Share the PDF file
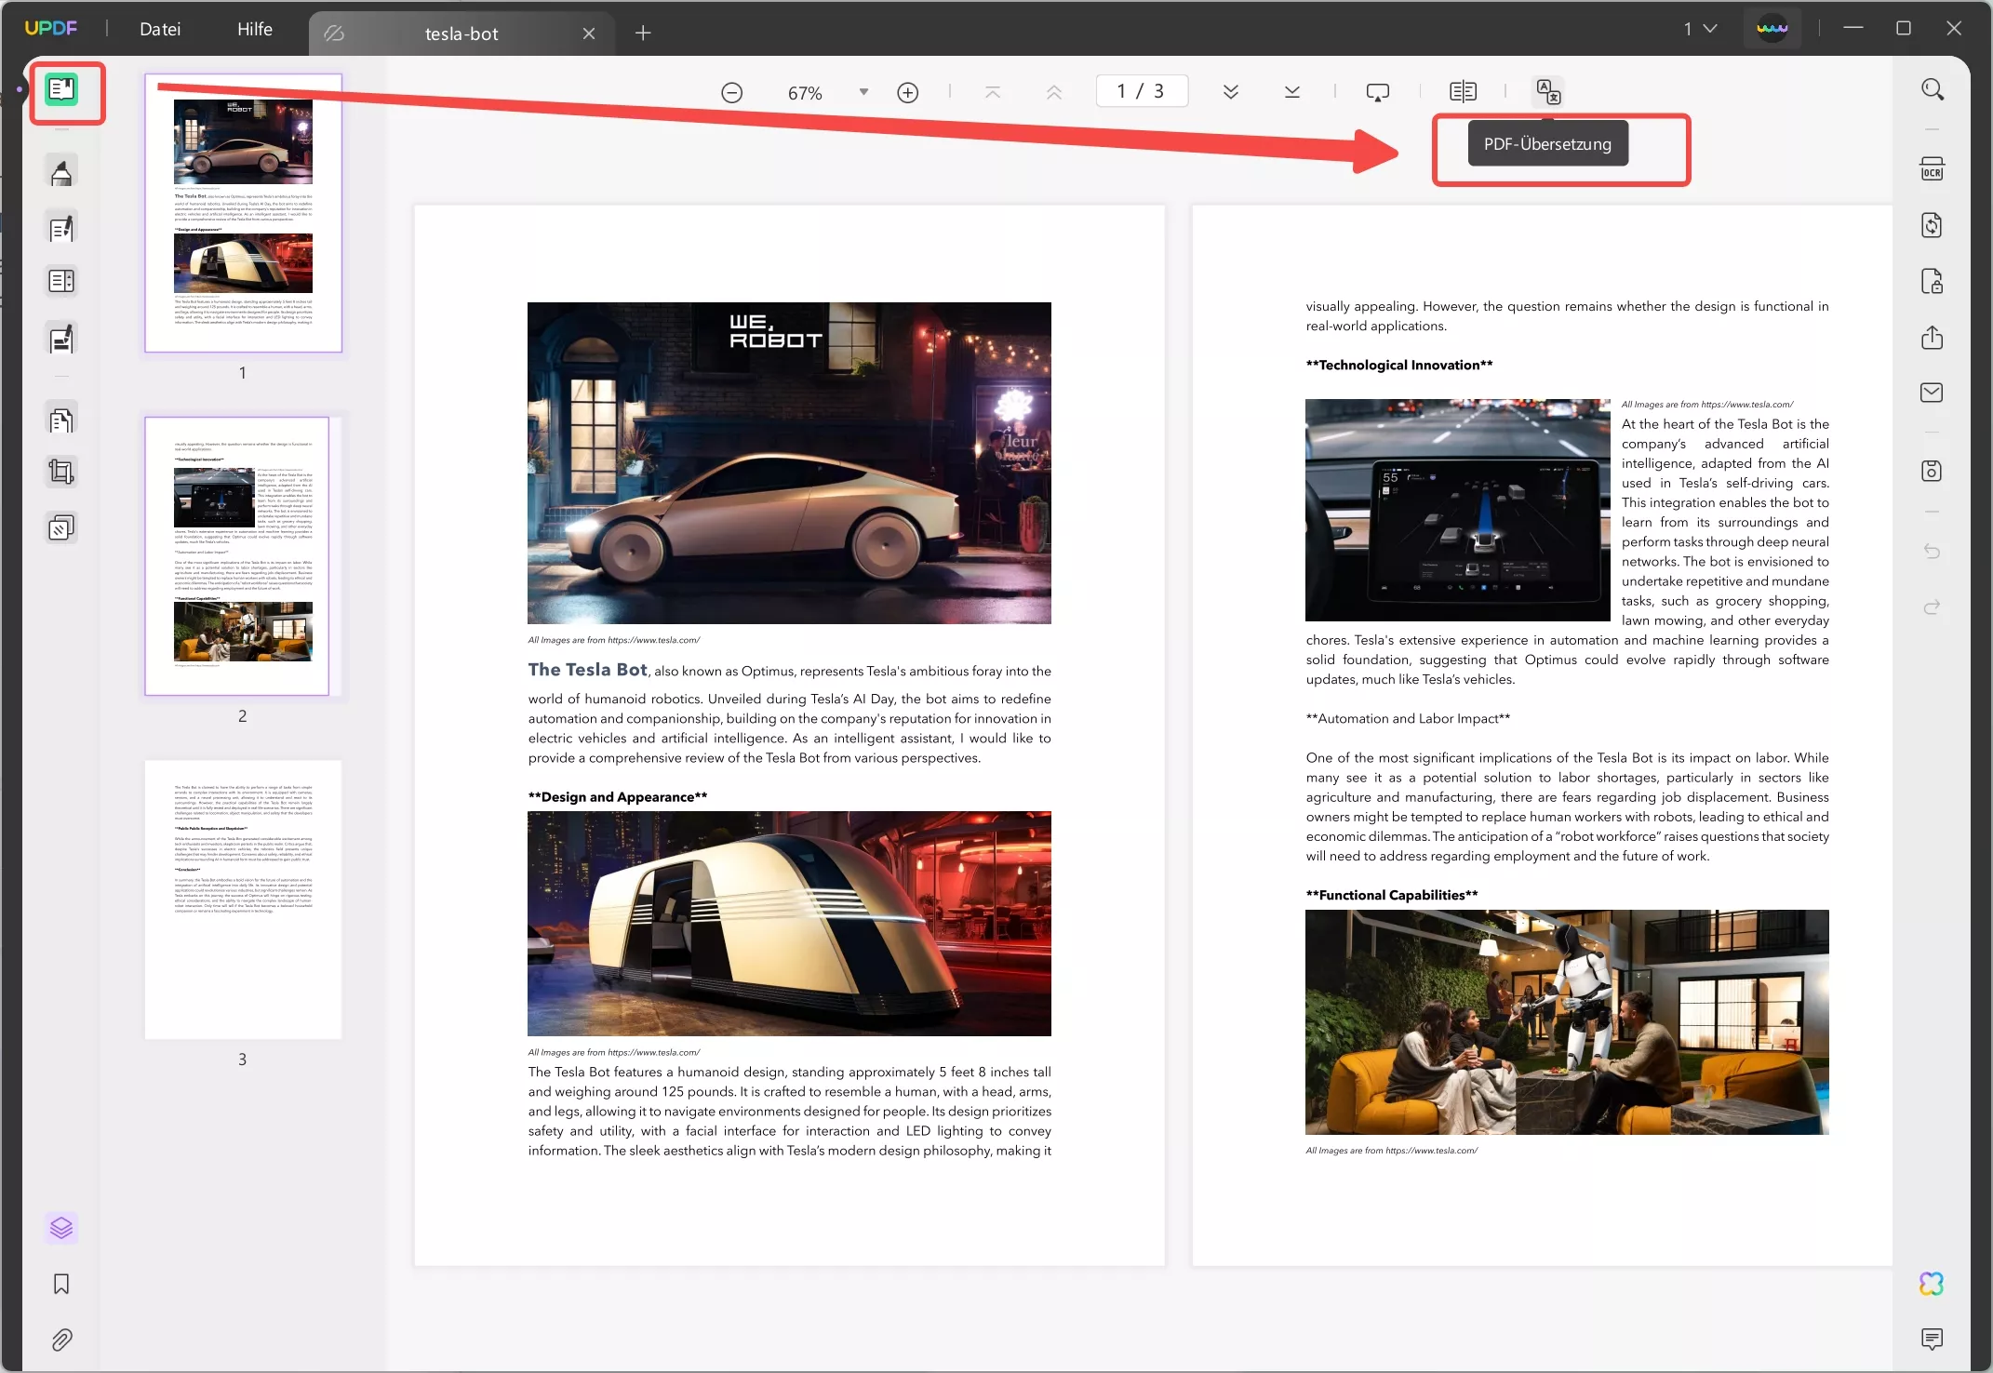The width and height of the screenshot is (1993, 1373). coord(1933,338)
